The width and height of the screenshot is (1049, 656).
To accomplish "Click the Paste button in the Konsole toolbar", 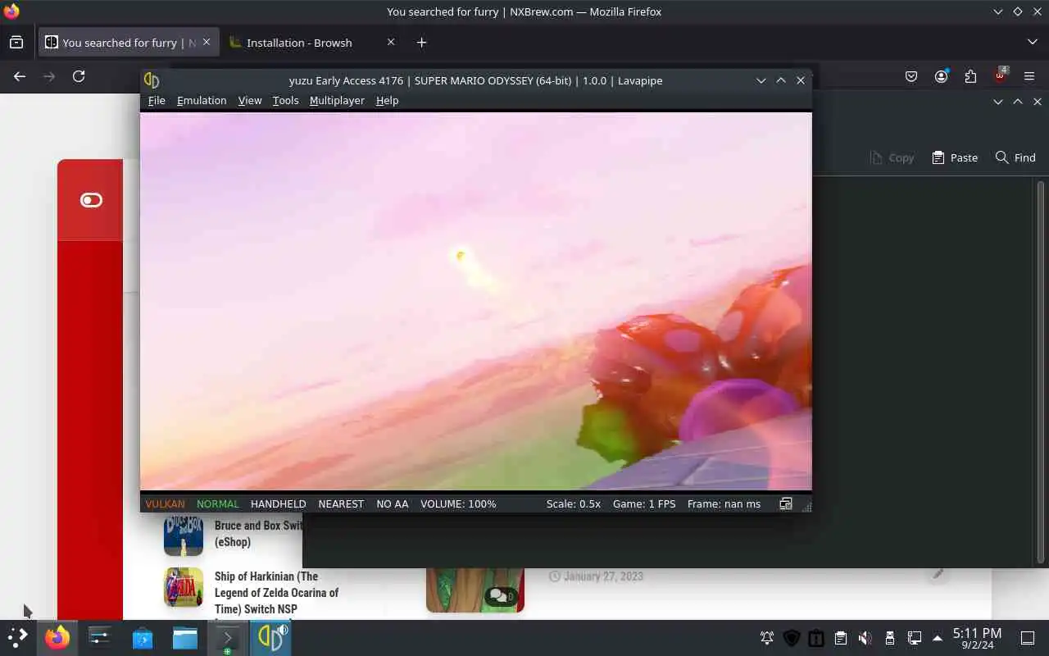I will tap(955, 157).
